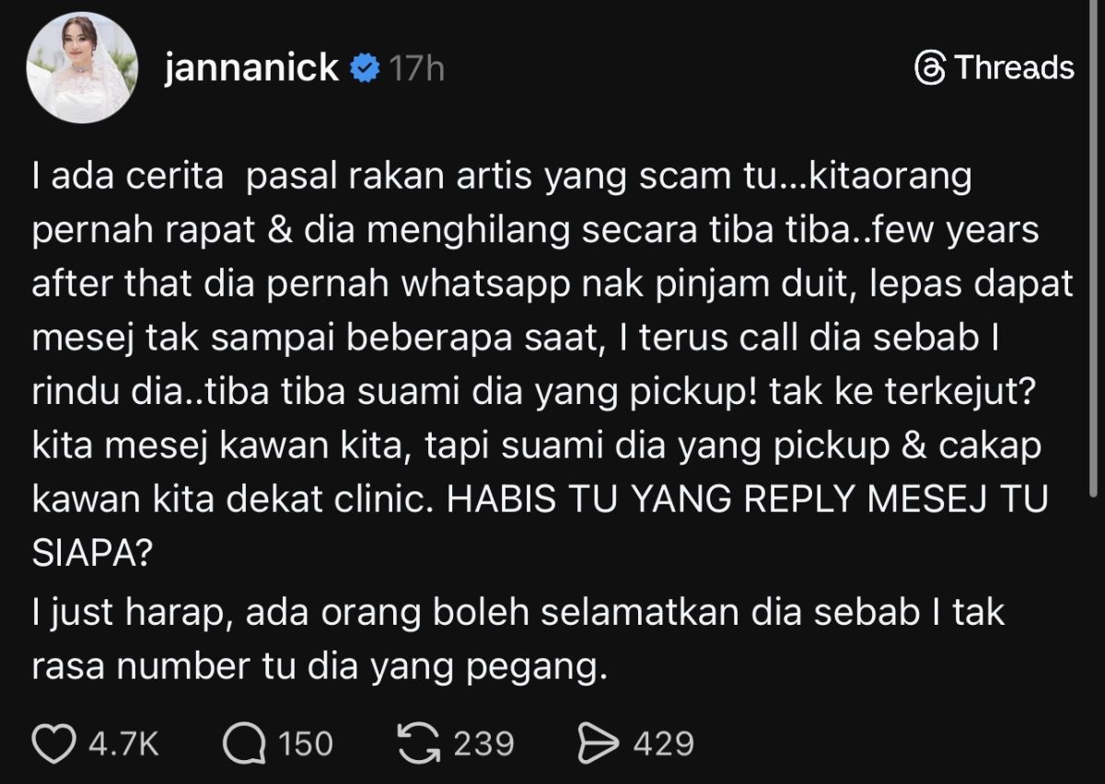Viewport: 1105px width, 784px height.
Task: Click the blue verified badge
Action: (x=366, y=68)
